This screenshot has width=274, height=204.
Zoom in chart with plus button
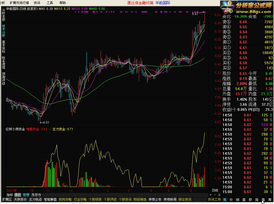tap(210, 195)
